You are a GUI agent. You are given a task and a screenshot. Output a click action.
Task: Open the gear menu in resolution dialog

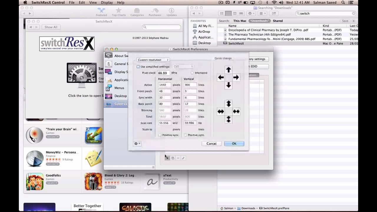[x=137, y=144]
